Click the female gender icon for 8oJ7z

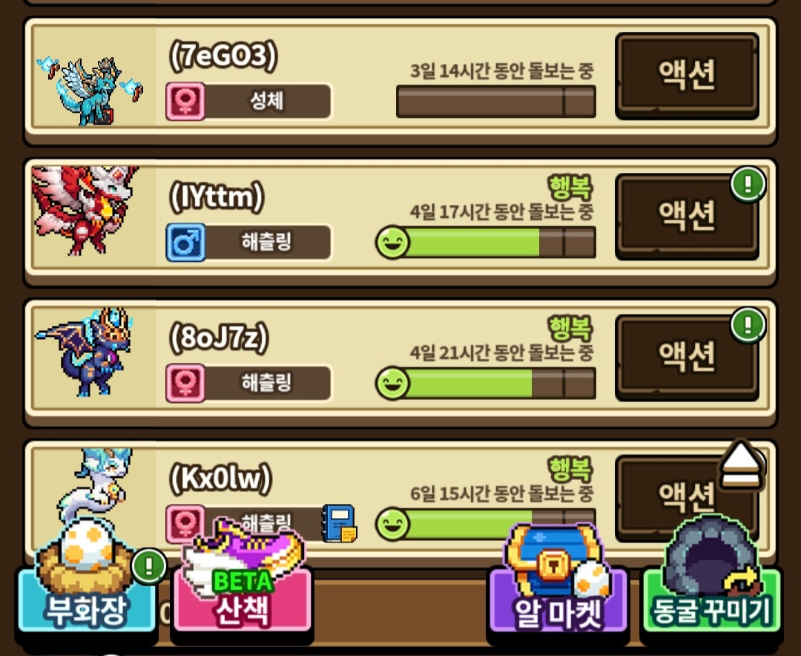tap(185, 383)
